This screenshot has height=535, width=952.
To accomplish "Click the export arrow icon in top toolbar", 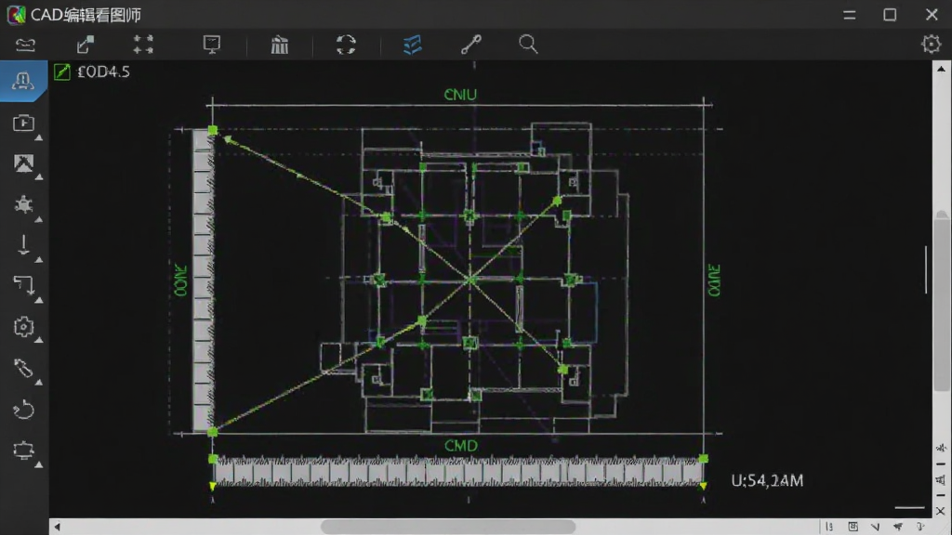I will [85, 45].
